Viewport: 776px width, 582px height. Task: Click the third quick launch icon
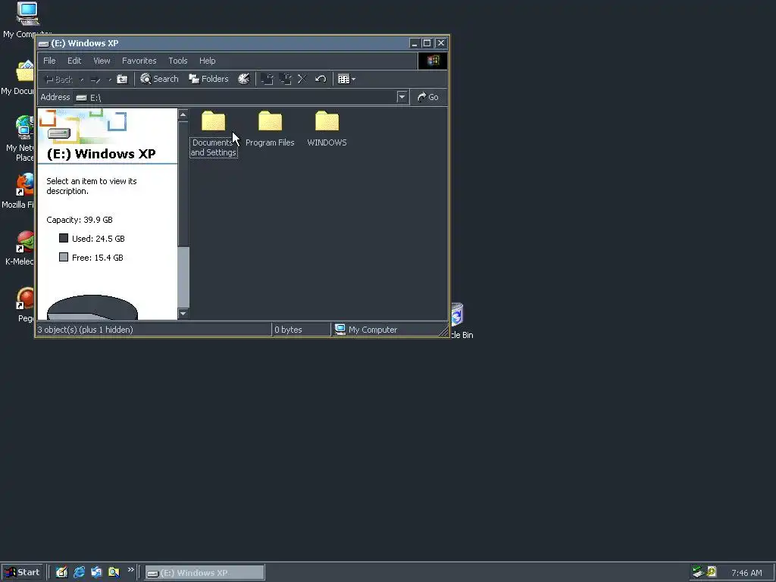tap(96, 573)
